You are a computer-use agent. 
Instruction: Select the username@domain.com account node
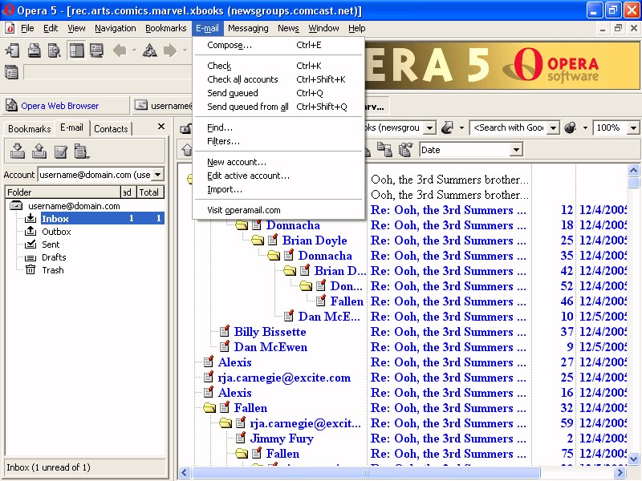pos(74,206)
